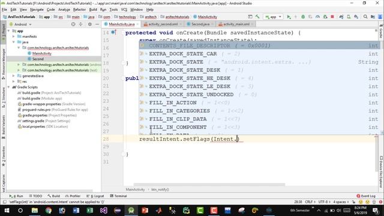Click the editor horizontal scrollbar
This screenshot has height=216, width=384.
(209, 184)
